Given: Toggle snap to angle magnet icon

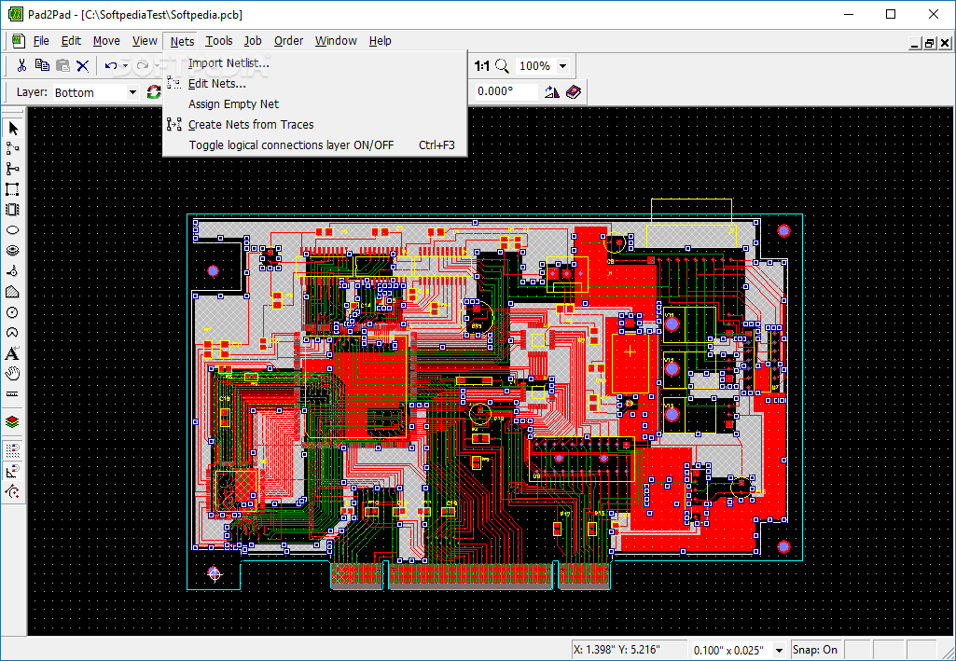Looking at the screenshot, I should coord(13,471).
